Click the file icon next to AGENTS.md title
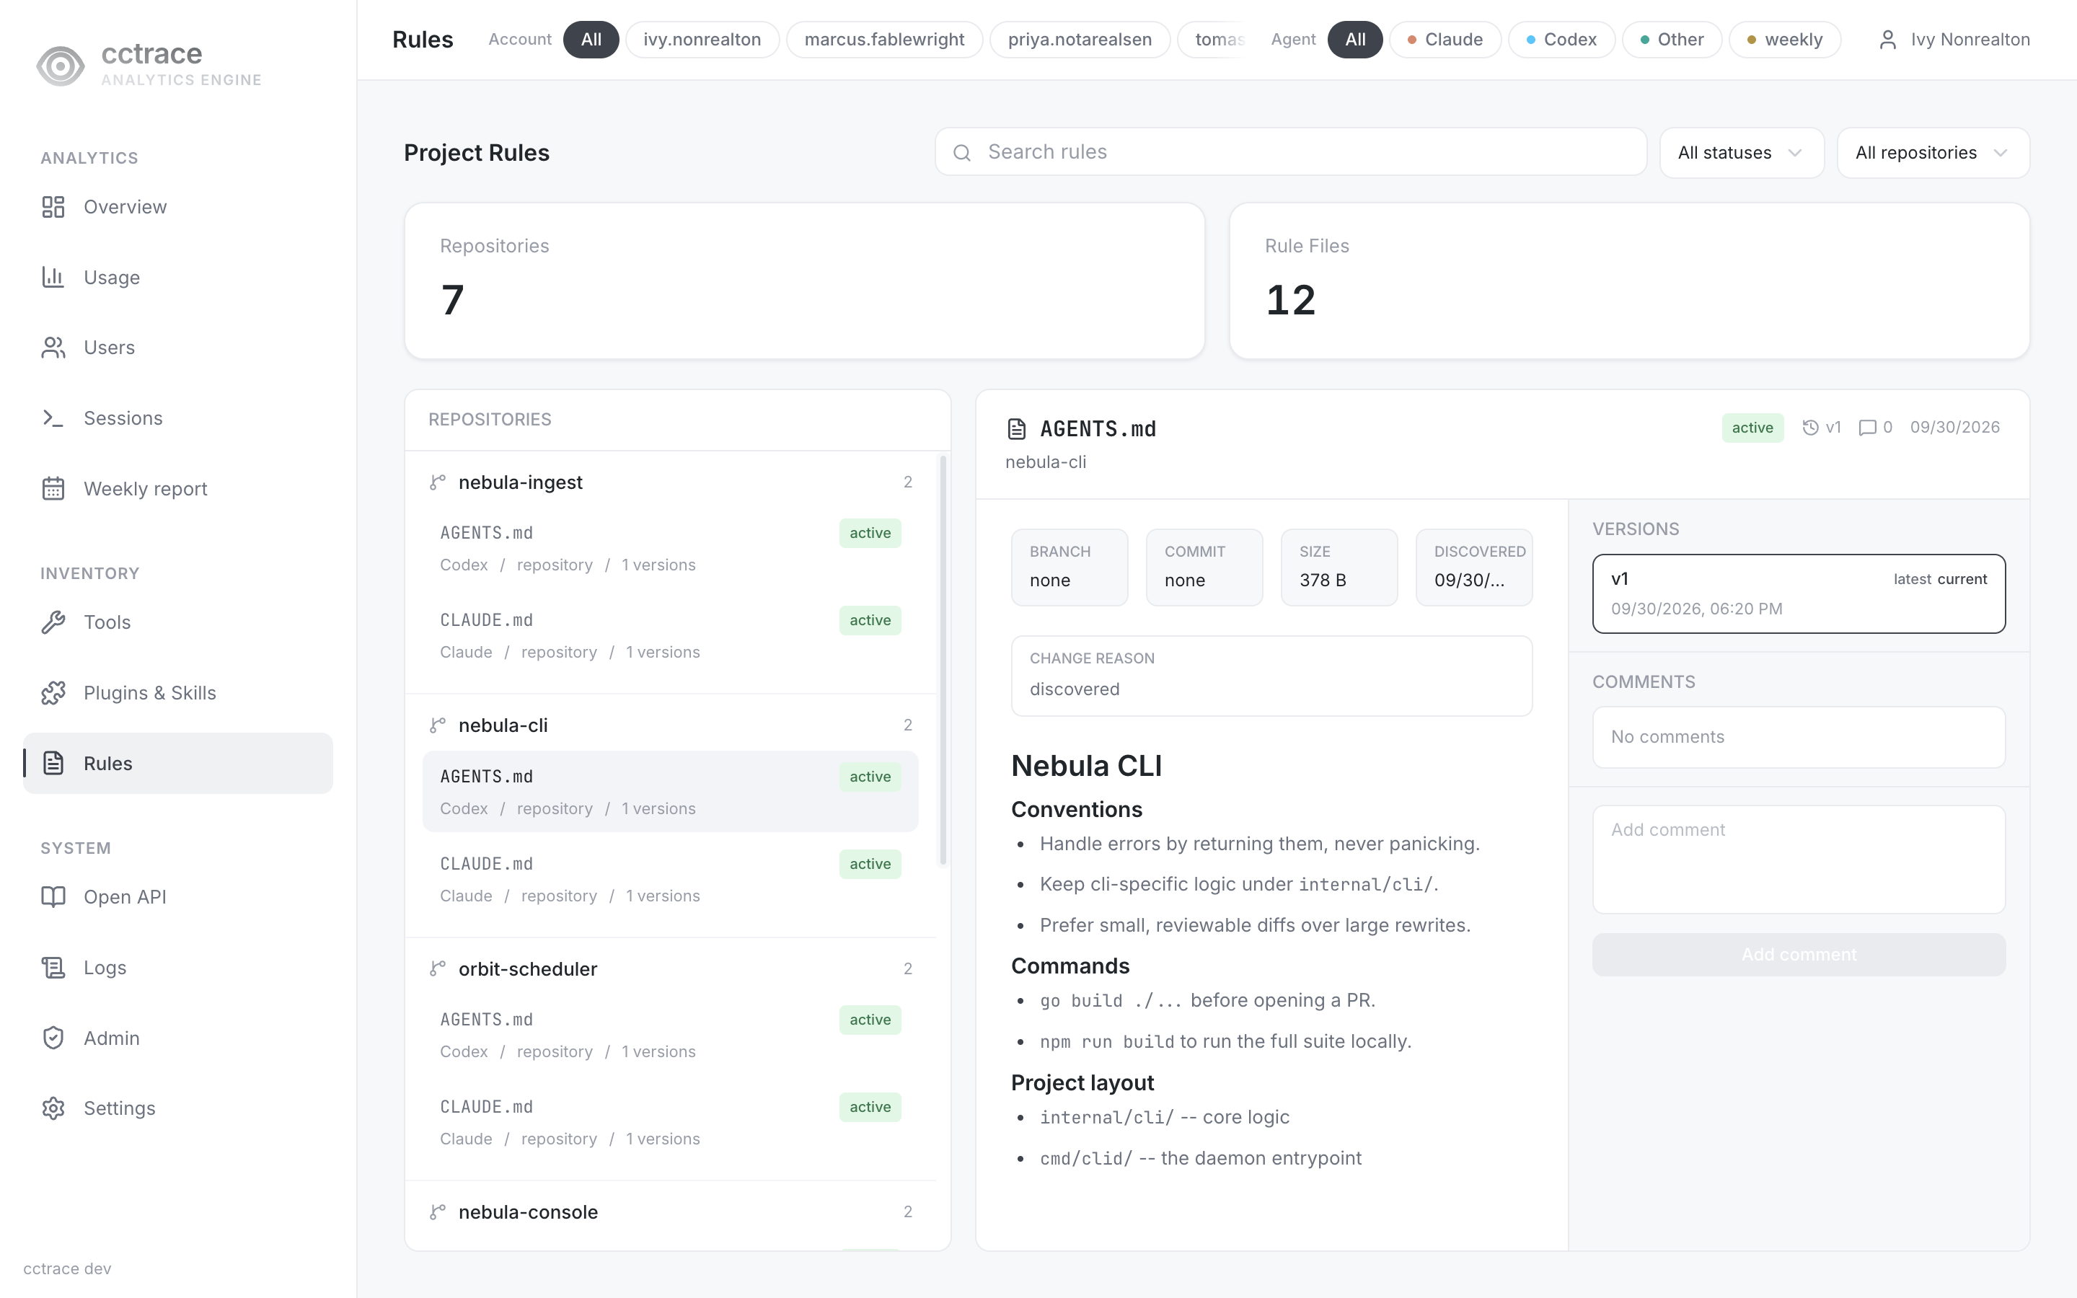This screenshot has height=1298, width=2077. click(1017, 428)
